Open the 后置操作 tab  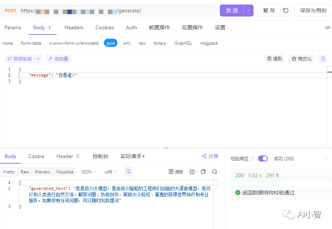[x=192, y=27]
